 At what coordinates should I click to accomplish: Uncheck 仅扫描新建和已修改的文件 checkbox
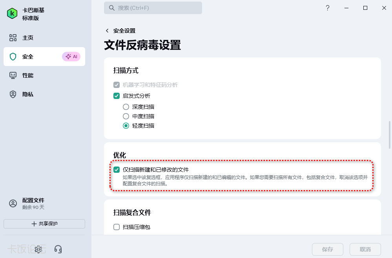[117, 170]
